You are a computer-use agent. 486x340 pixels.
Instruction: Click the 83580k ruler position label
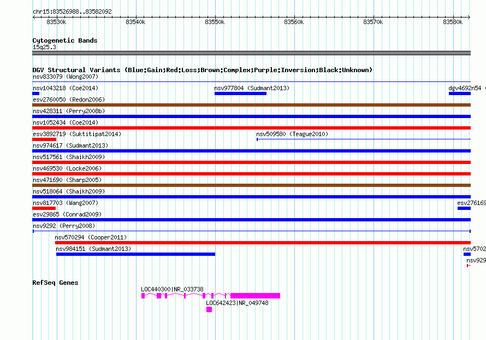click(453, 22)
